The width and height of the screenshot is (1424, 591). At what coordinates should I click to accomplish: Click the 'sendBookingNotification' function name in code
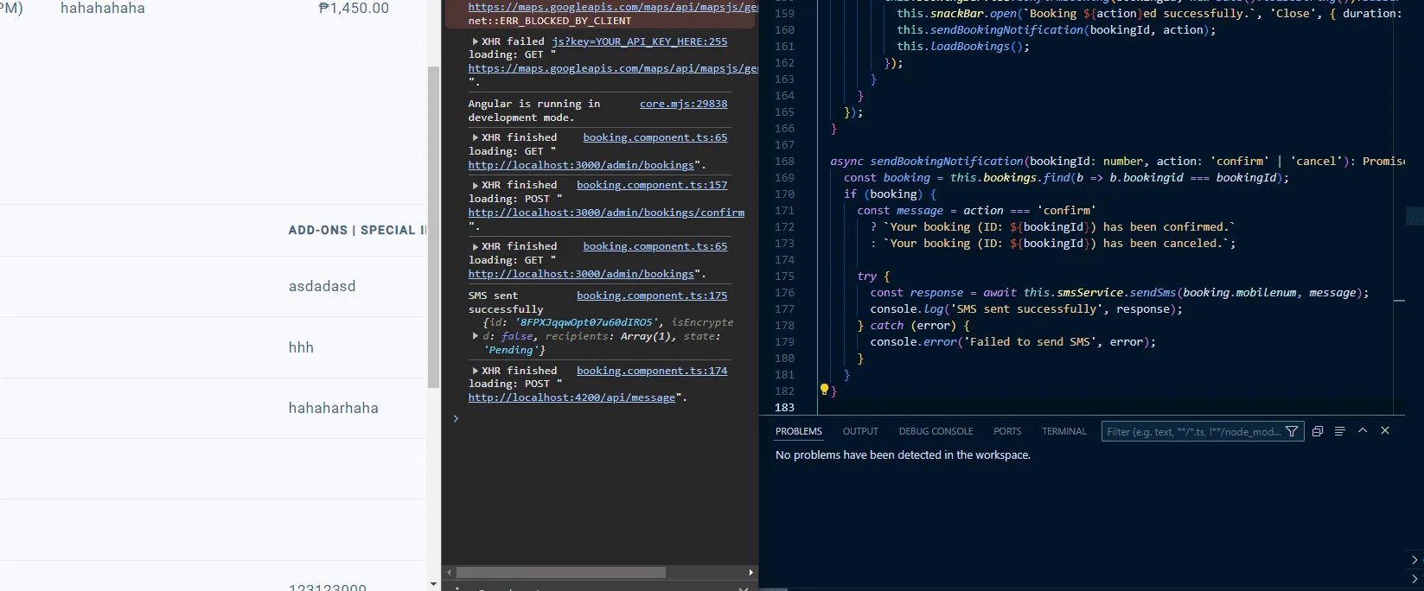pos(947,161)
